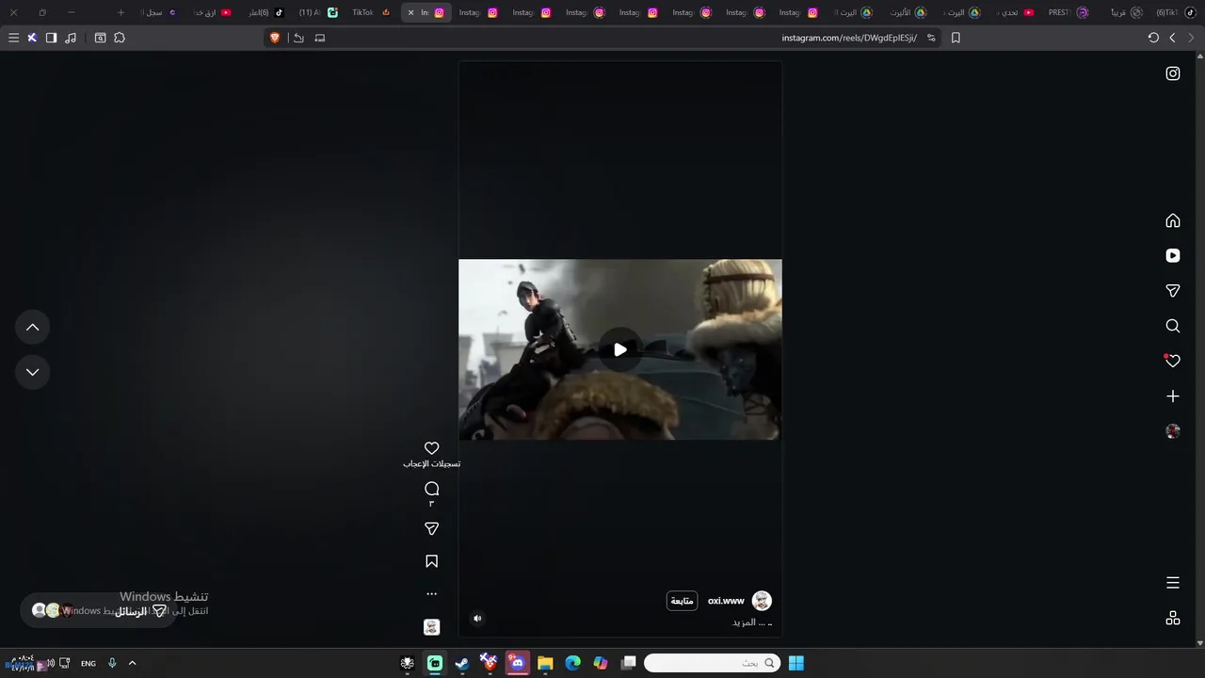
Task: Open the extensions puzzle icon
Action: pyautogui.click(x=120, y=38)
